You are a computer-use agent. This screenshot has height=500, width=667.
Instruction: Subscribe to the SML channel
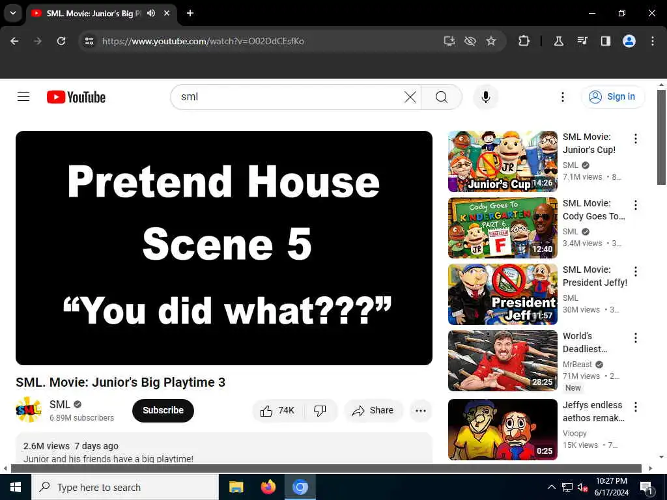click(x=163, y=410)
